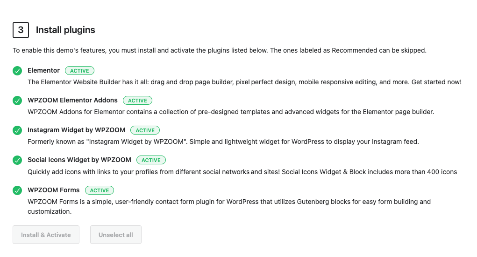Viewport: 477px width, 257px height.
Task: Click the ACTIVE badge beside Social Icons Widget
Action: (x=151, y=160)
